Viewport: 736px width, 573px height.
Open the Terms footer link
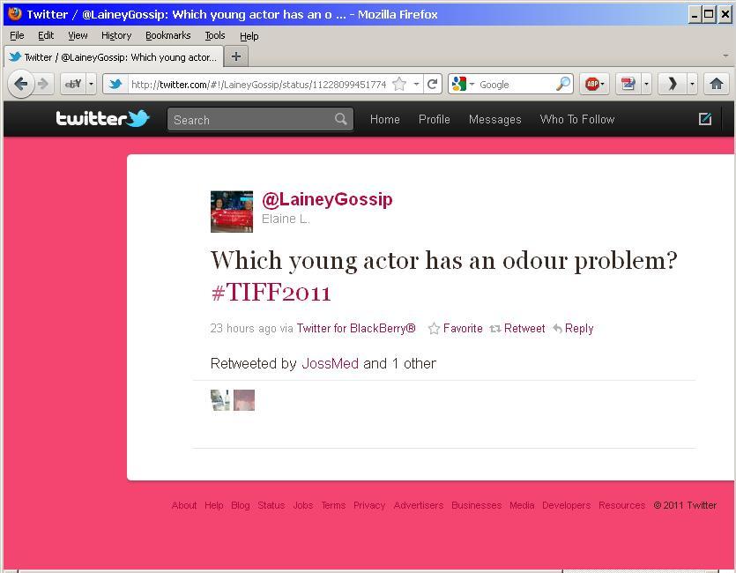tap(333, 505)
